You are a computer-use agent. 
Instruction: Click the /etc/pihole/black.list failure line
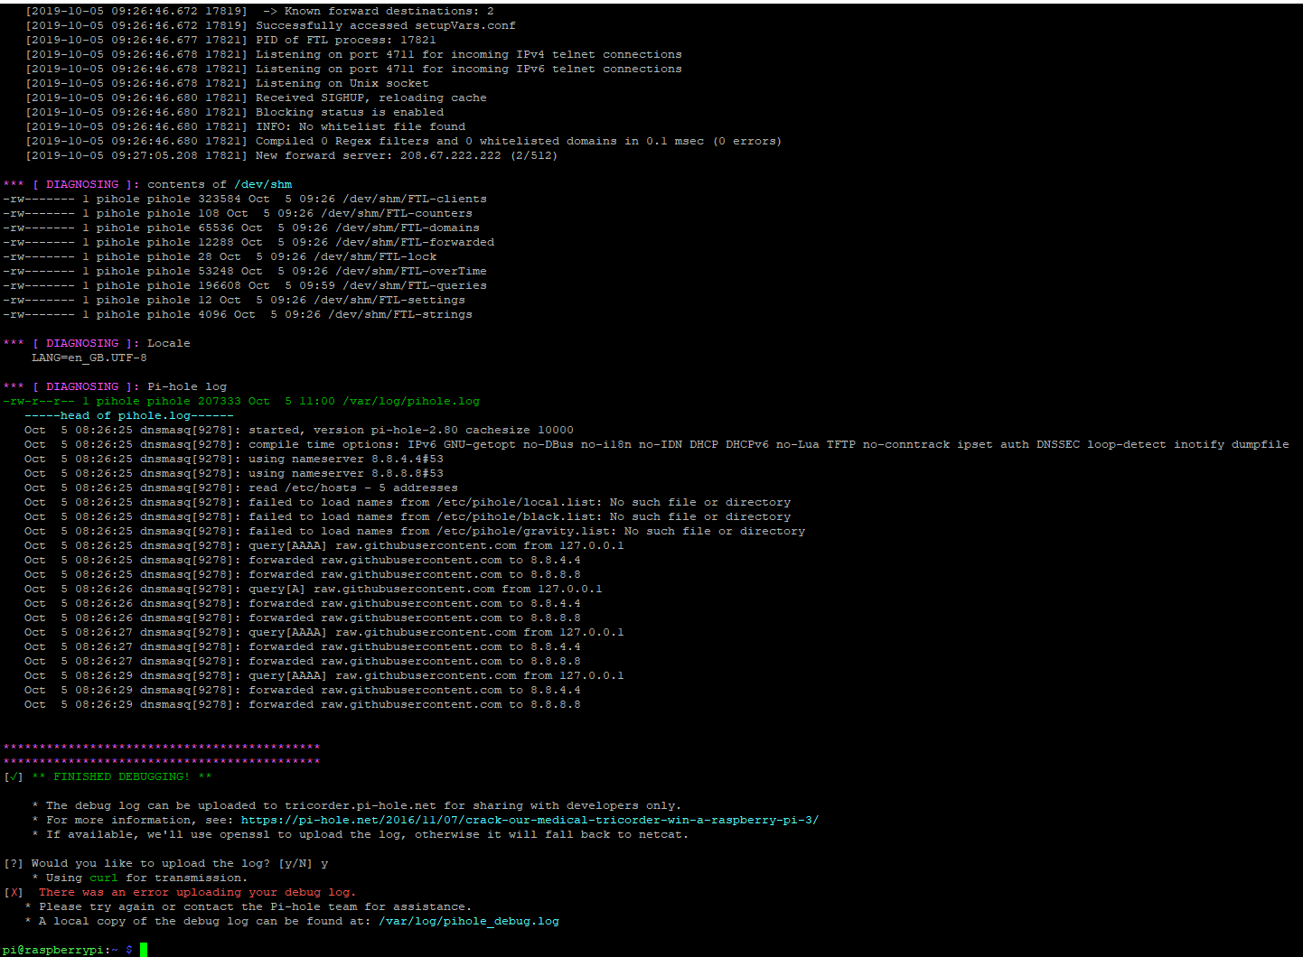pyautogui.click(x=408, y=516)
